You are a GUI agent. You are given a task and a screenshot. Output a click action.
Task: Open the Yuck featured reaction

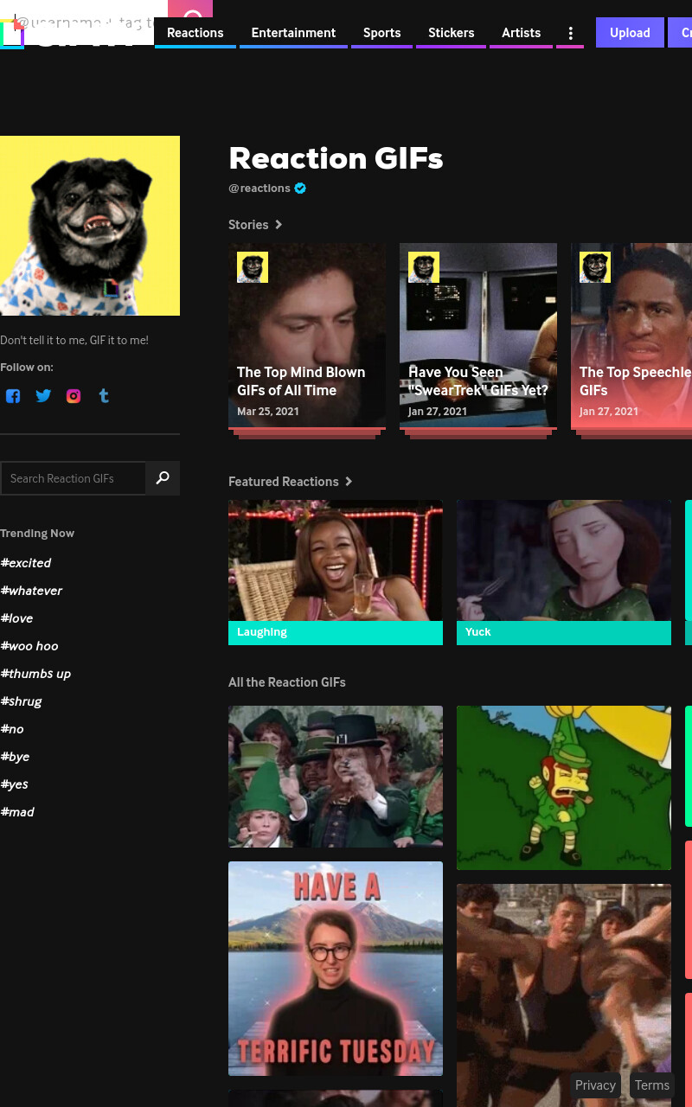pos(564,573)
